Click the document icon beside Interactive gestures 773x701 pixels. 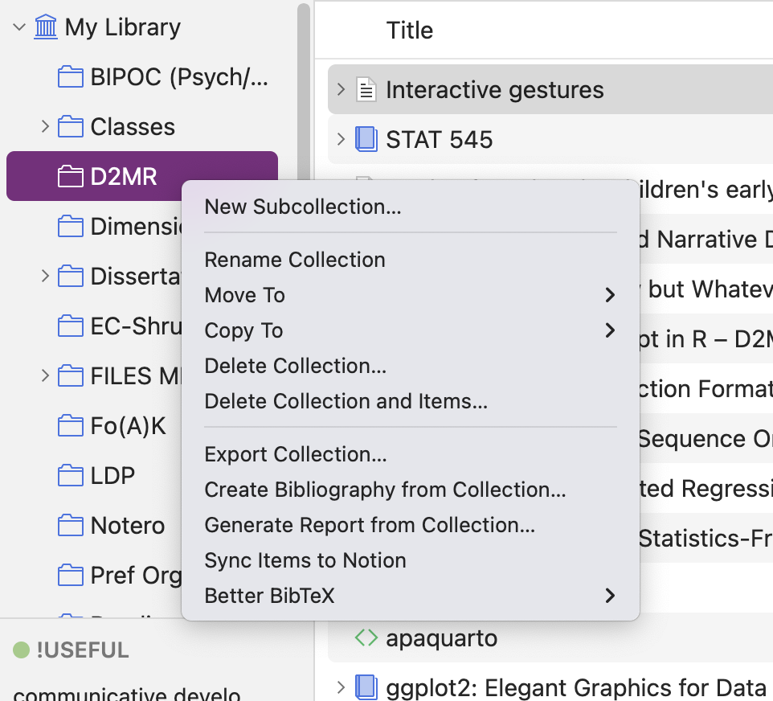coord(366,89)
